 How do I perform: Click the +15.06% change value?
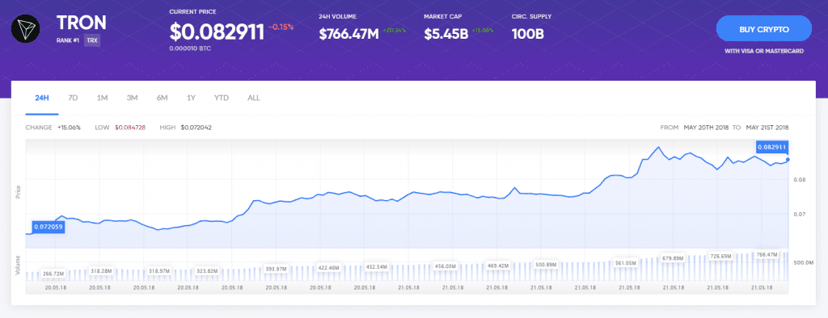point(69,128)
